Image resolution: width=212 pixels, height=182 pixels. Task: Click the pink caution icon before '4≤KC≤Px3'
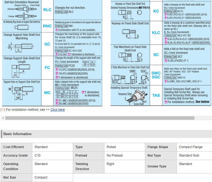pyautogui.click(x=165, y=15)
